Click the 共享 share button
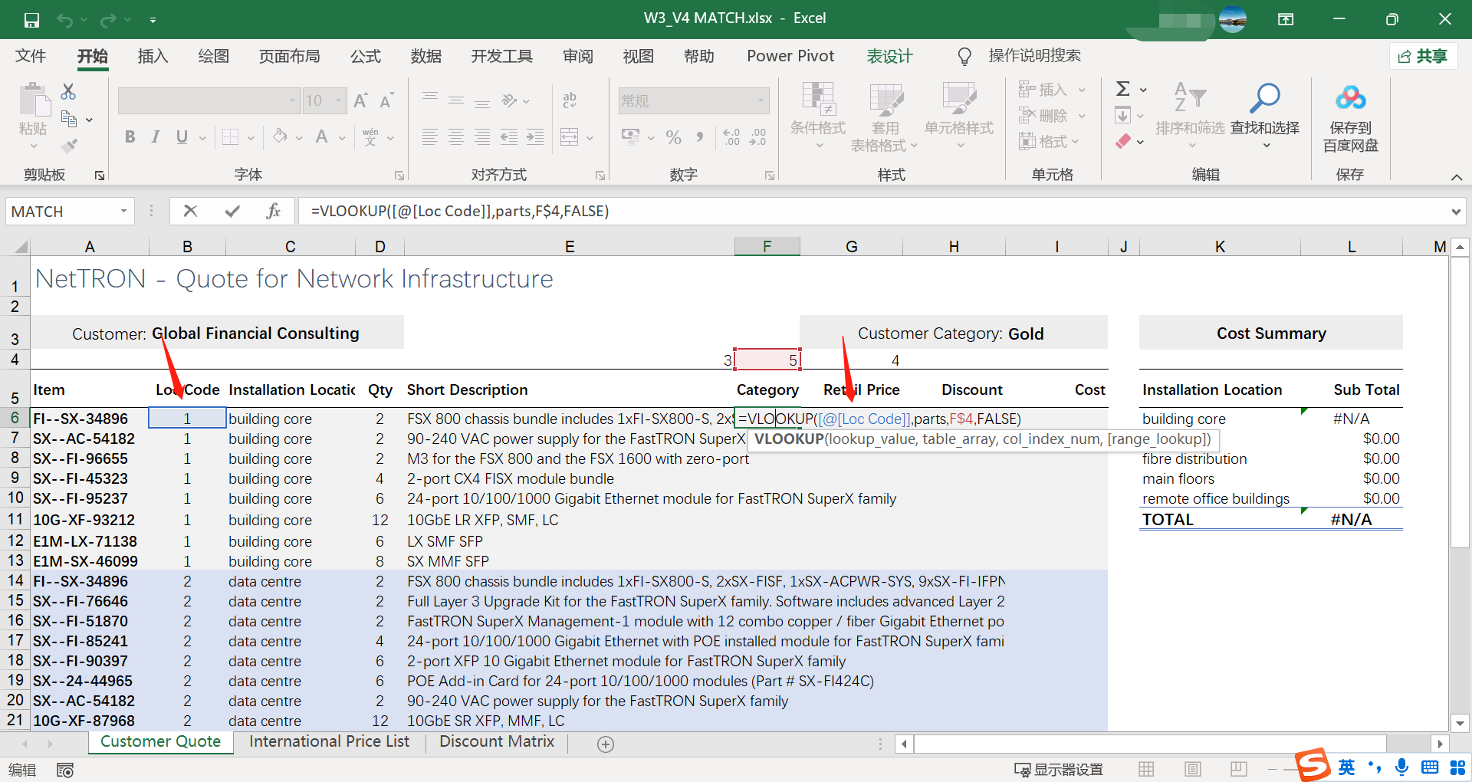 (x=1423, y=56)
